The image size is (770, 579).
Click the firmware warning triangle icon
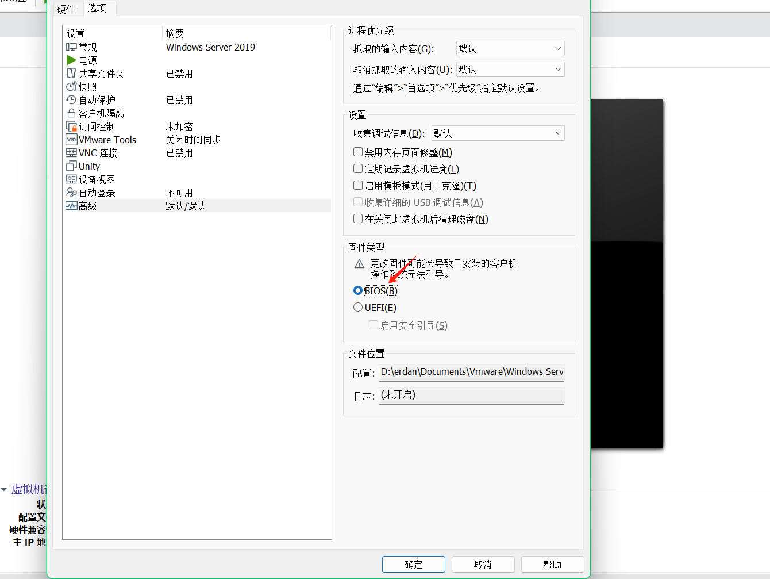pos(360,264)
